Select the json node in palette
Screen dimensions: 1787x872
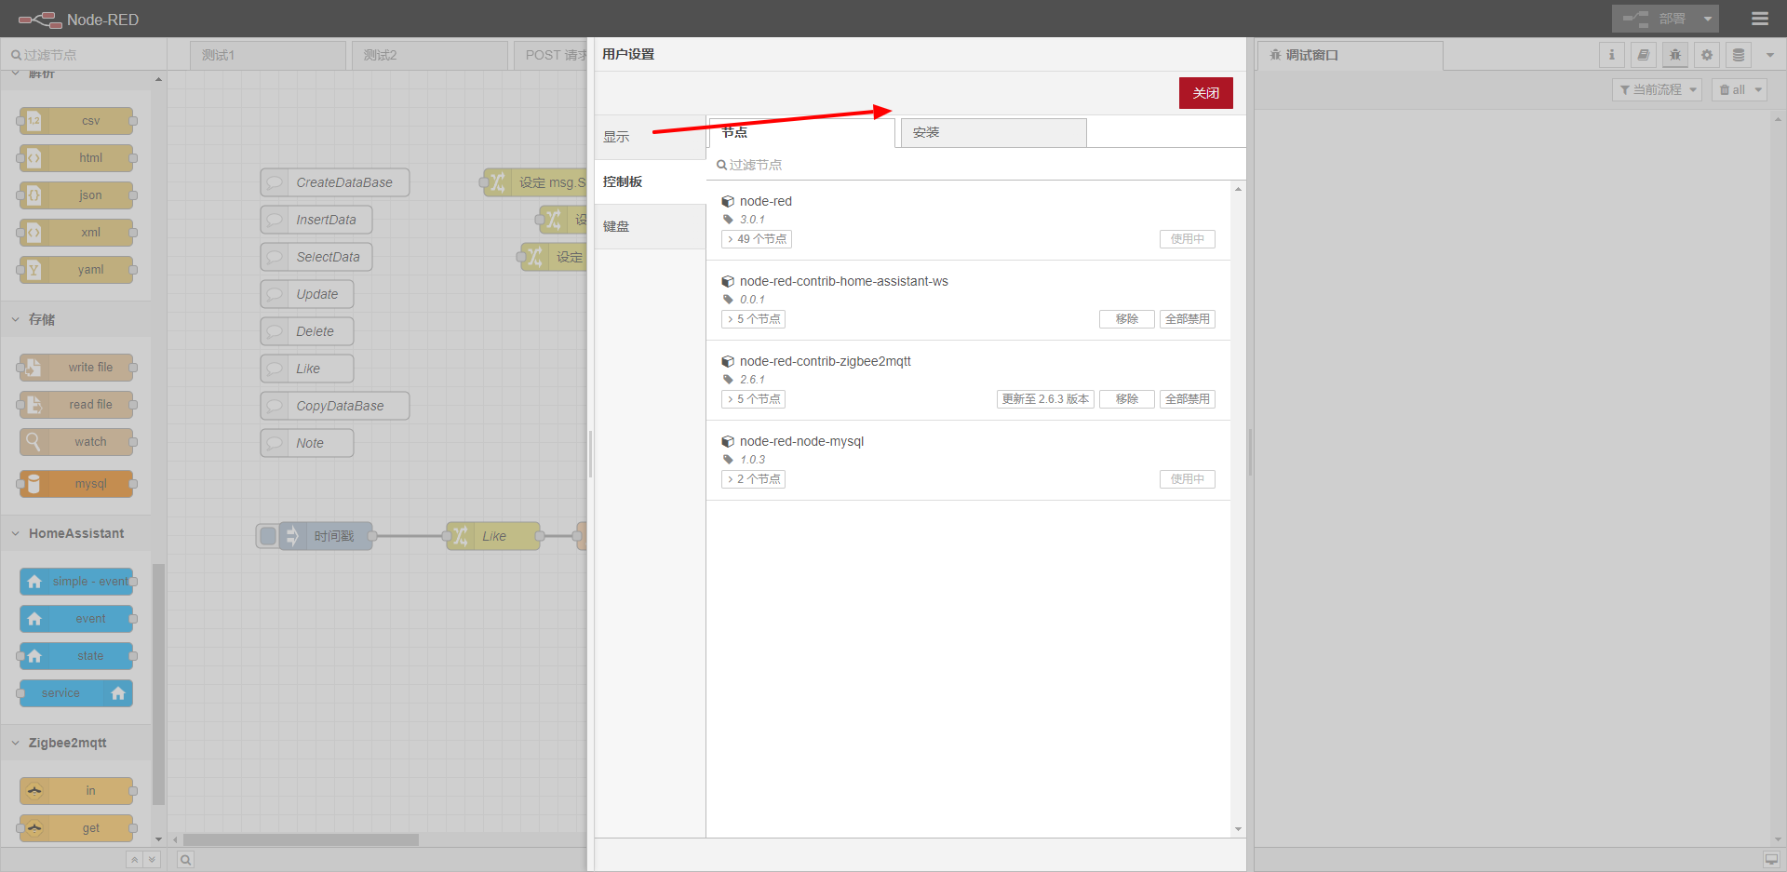click(x=76, y=195)
